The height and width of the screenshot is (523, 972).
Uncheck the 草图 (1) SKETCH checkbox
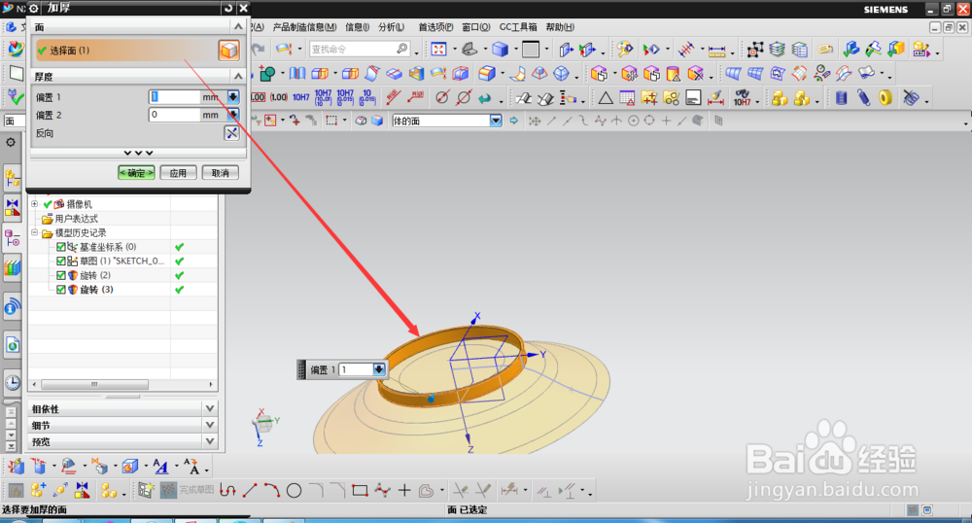point(60,261)
